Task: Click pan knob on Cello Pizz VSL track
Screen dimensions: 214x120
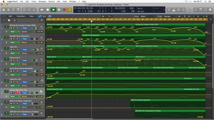Action: click(x=41, y=81)
